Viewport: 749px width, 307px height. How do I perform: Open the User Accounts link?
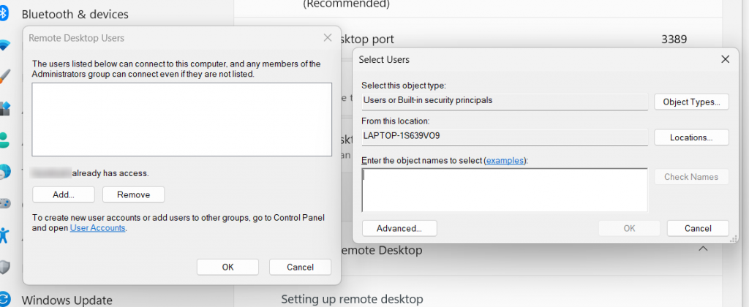coord(97,228)
